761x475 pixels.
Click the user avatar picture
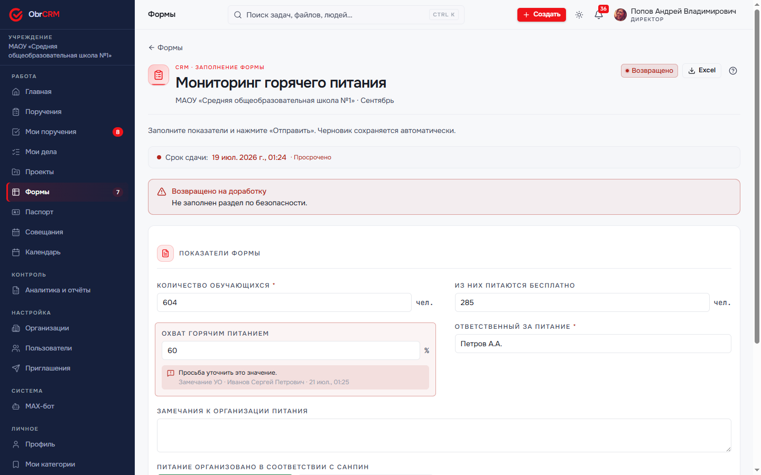pos(620,15)
